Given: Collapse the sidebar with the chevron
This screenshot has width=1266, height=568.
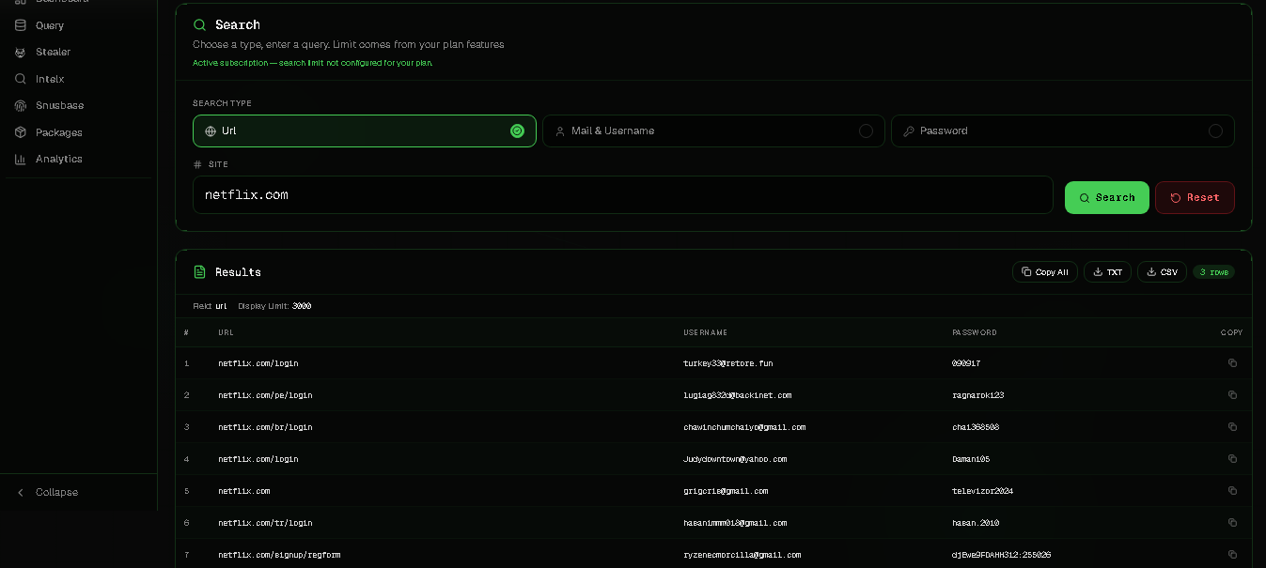Looking at the screenshot, I should coord(21,492).
